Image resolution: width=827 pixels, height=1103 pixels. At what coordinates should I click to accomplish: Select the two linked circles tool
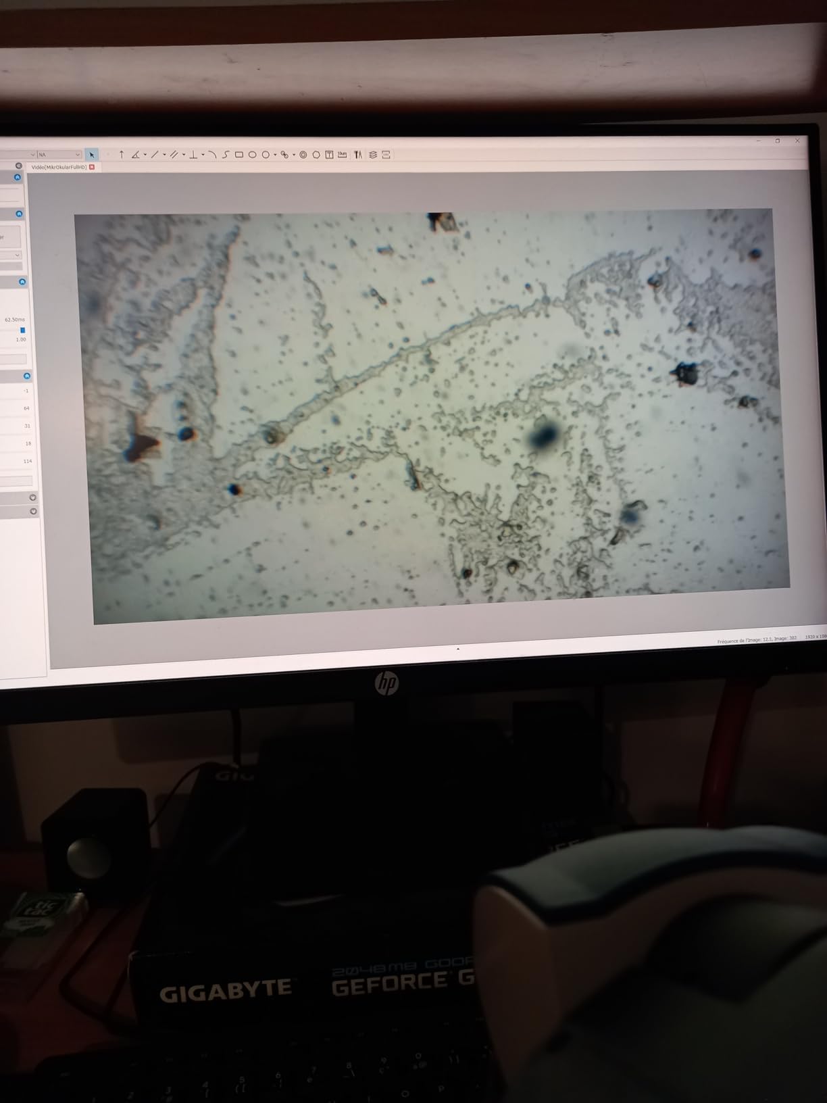(284, 155)
